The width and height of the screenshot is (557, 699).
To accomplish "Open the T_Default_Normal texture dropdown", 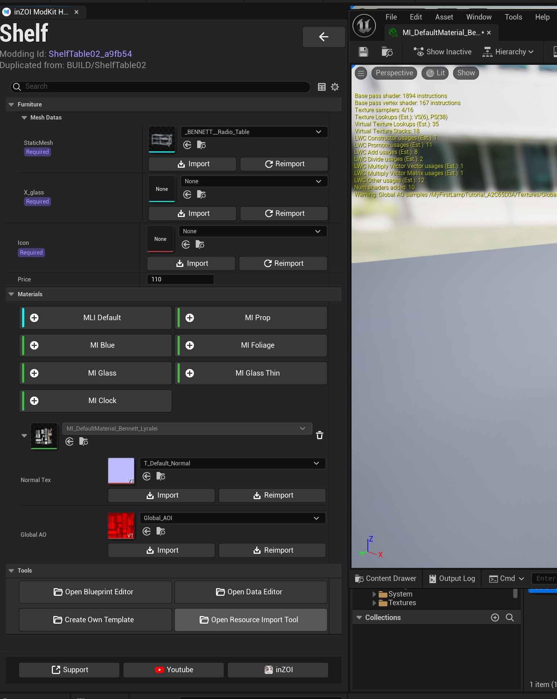I will tap(233, 464).
